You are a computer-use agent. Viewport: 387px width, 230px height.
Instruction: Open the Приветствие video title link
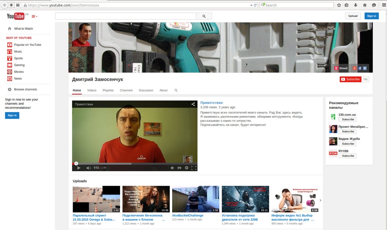(x=212, y=103)
